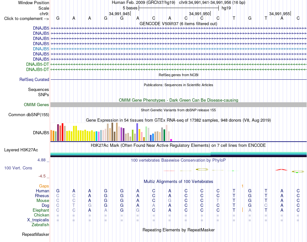The image size is (307, 242).
Task: Select the 'Chicken' alignment row label
Action: click(41, 215)
